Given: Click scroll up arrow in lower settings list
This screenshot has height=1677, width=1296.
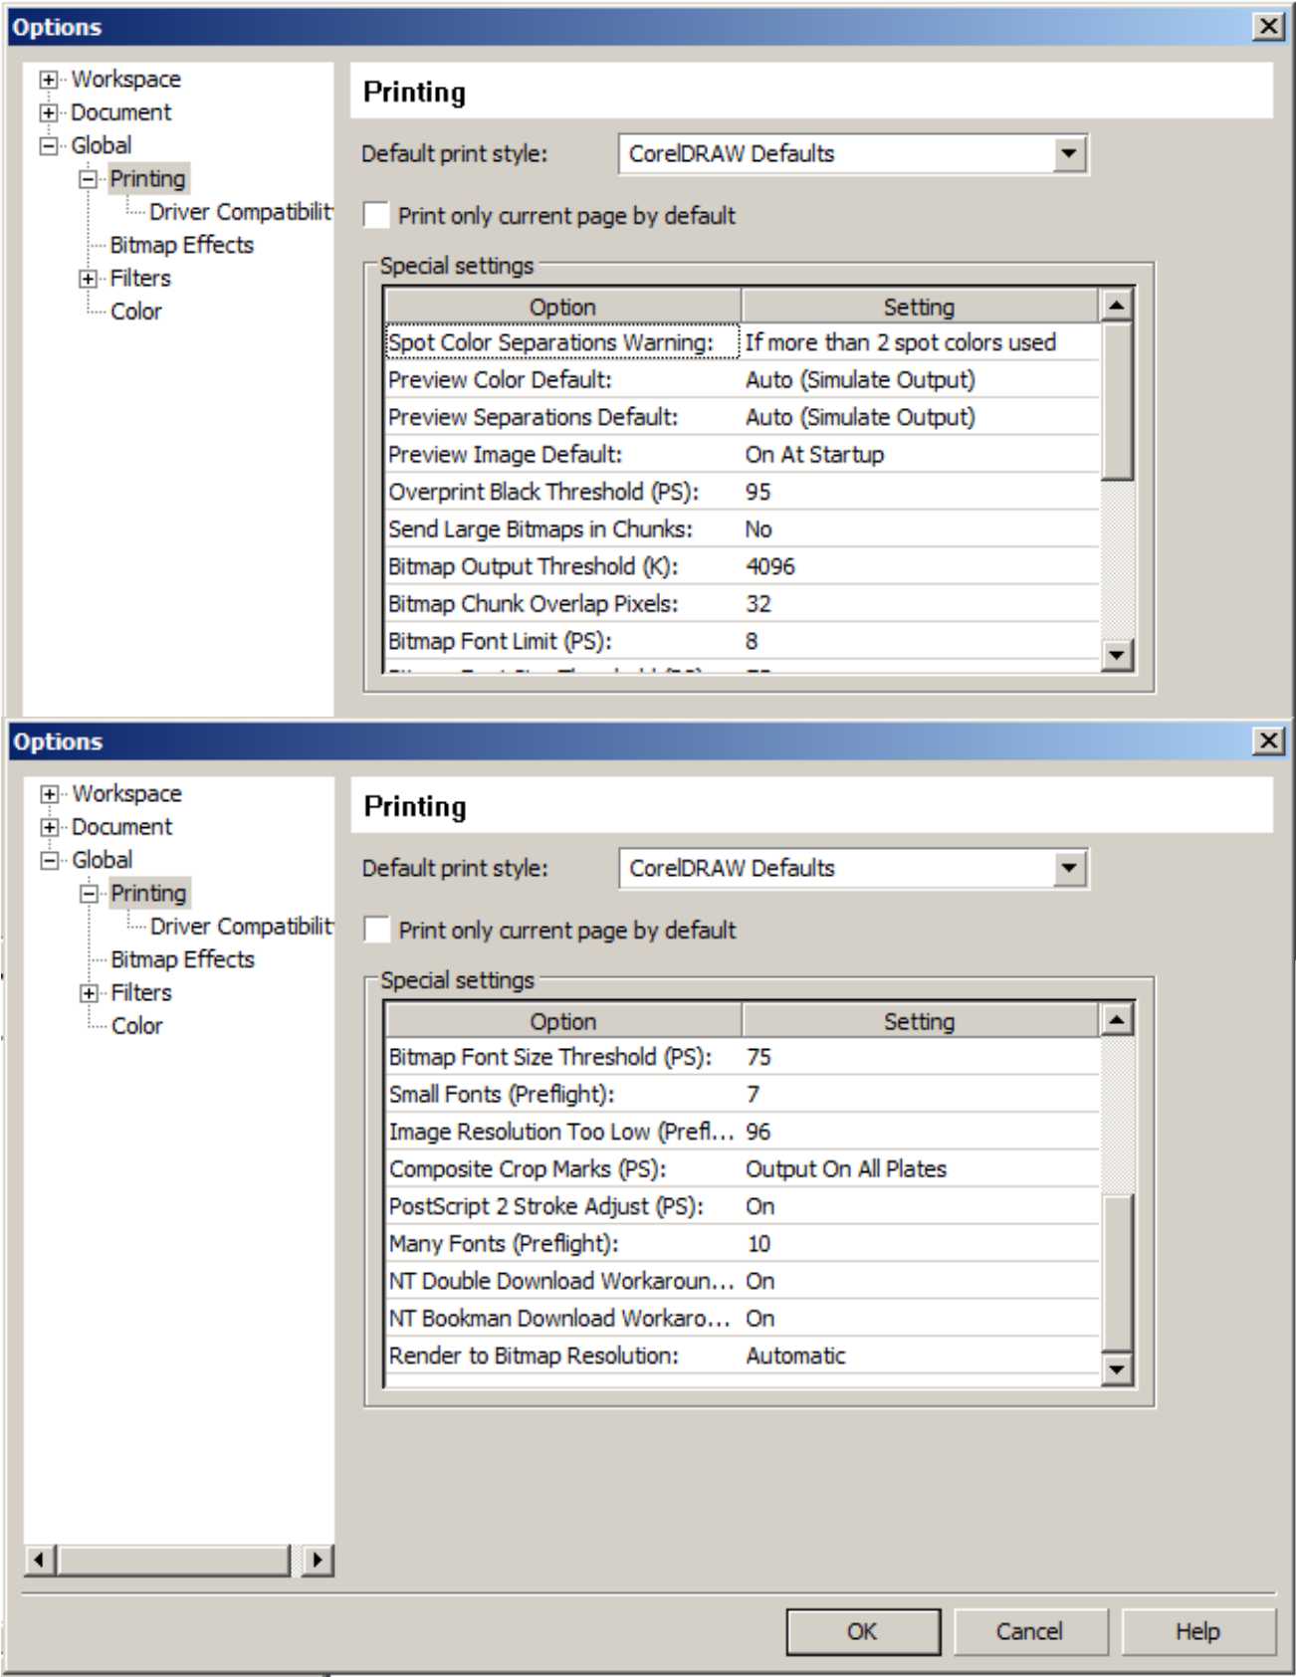Looking at the screenshot, I should tap(1117, 1020).
